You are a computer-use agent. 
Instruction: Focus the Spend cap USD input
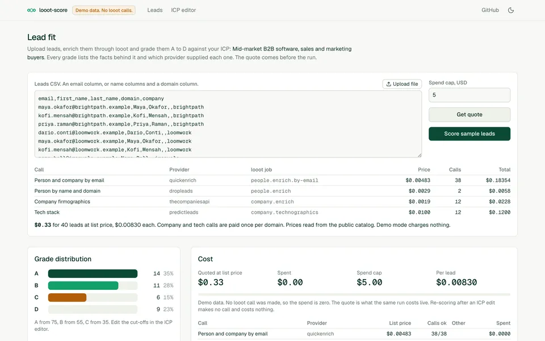click(x=469, y=95)
